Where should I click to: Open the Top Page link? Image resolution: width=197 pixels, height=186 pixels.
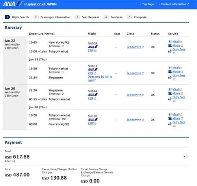[x=148, y=4]
